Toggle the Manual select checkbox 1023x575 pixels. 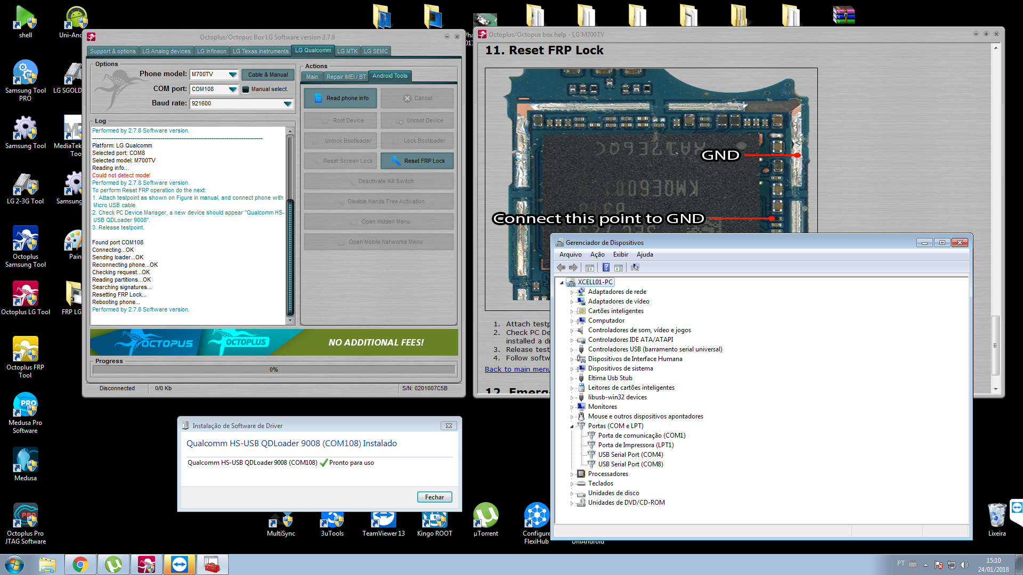coord(246,89)
